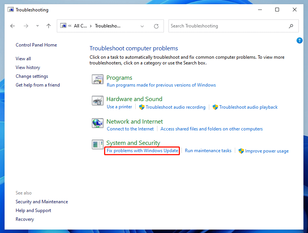This screenshot has height=233, width=308.
Task: Go back with the left arrow
Action: (13, 26)
